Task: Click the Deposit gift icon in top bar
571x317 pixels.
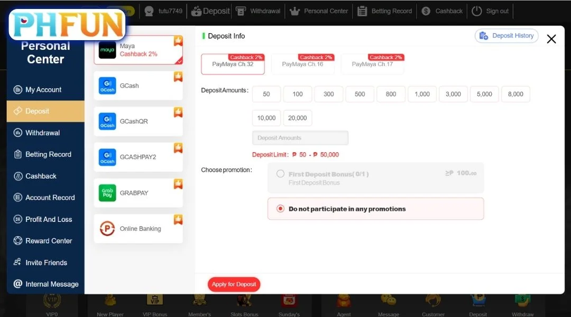Action: (x=196, y=11)
